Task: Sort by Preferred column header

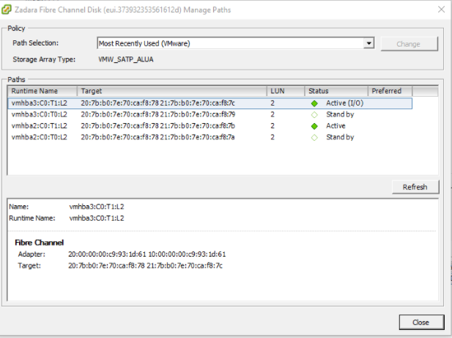Action: (x=390, y=91)
